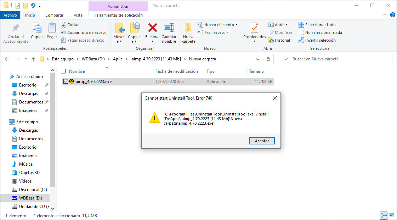Open the Nuevo elemento dropdown
This screenshot has height=220, width=397.
(x=218, y=25)
